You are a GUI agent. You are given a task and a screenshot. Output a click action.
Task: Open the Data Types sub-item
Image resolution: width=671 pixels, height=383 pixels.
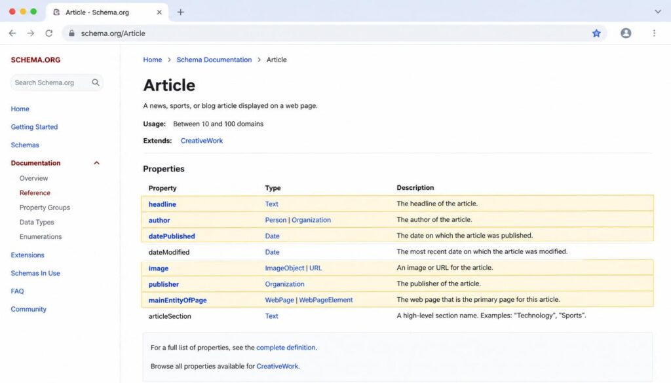point(37,223)
